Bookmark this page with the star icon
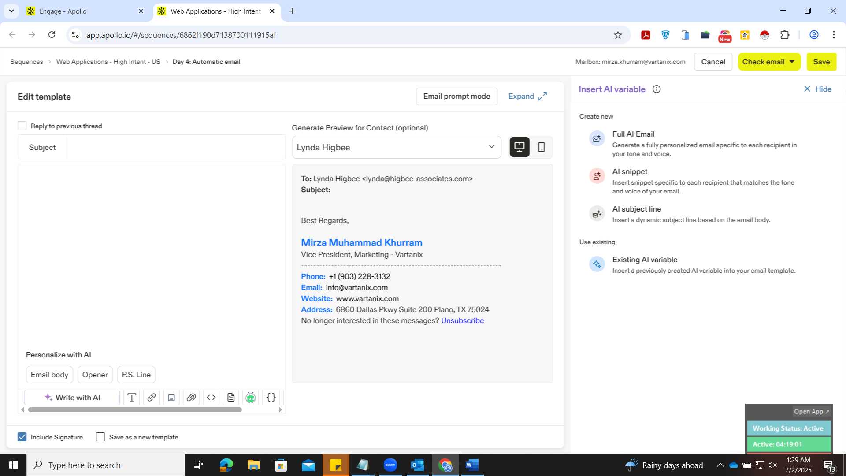The width and height of the screenshot is (846, 476). pos(618,35)
